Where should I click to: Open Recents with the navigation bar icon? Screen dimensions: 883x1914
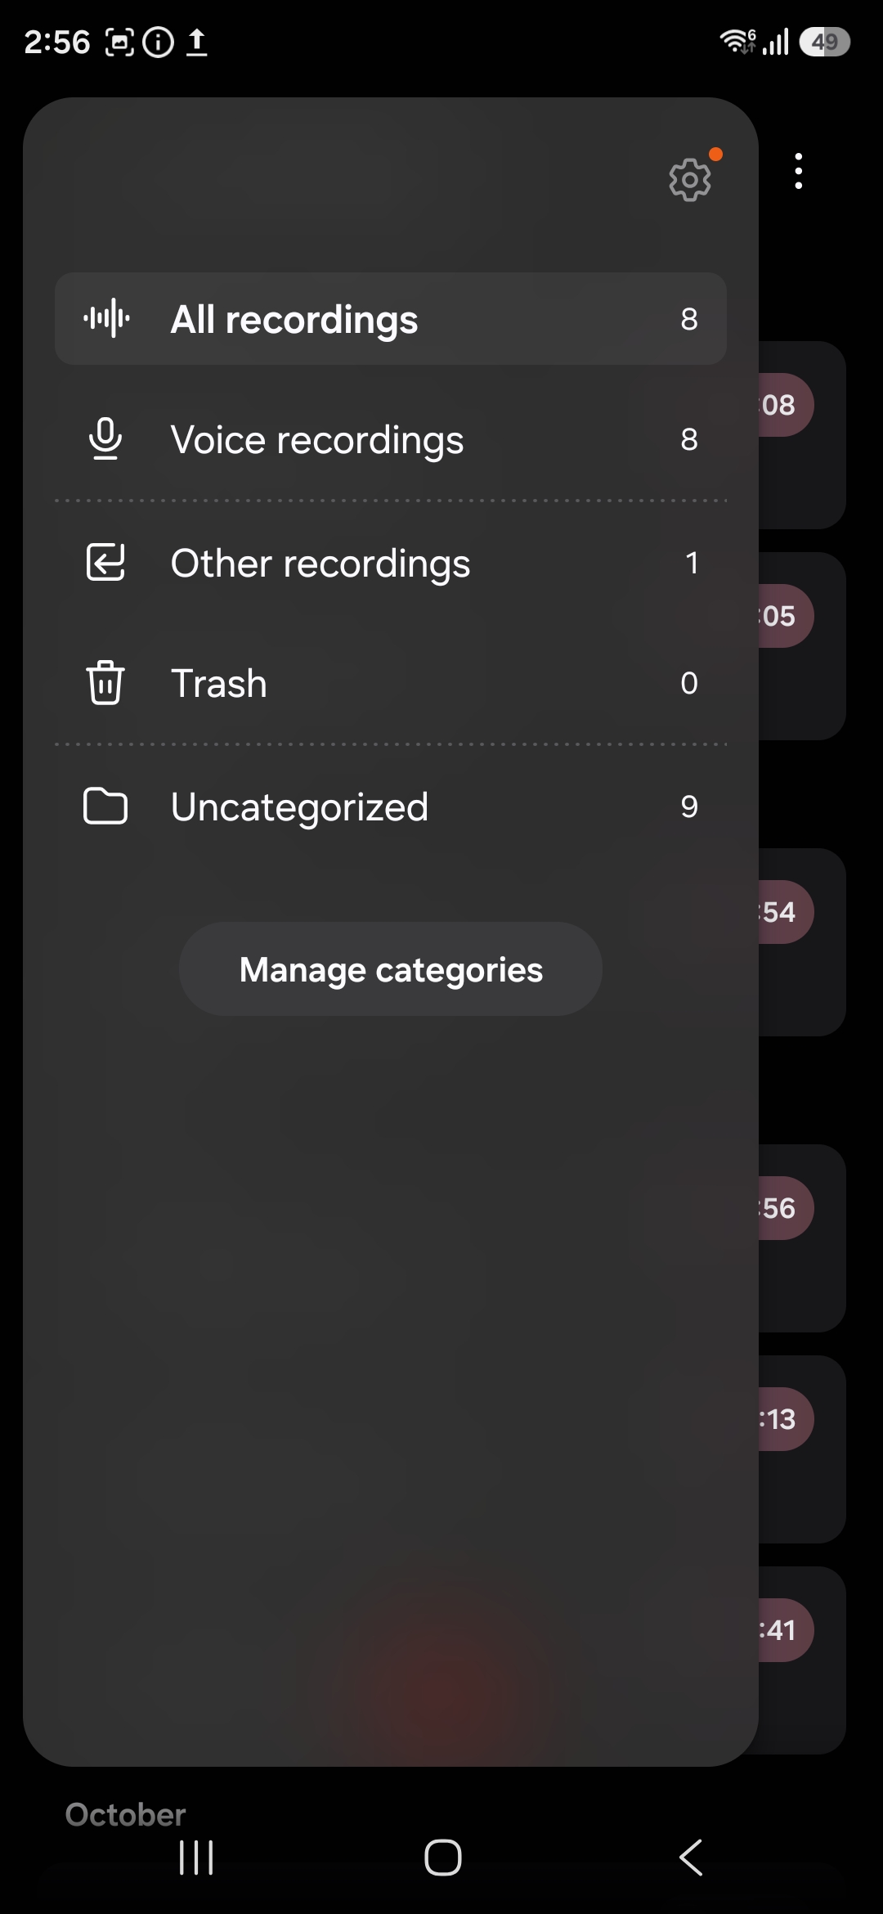[195, 1858]
